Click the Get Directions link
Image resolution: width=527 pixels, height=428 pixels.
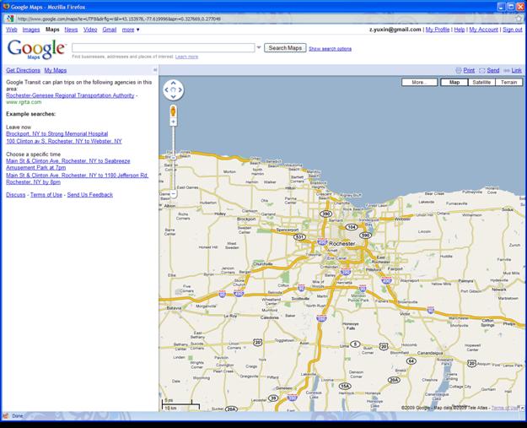coord(24,70)
